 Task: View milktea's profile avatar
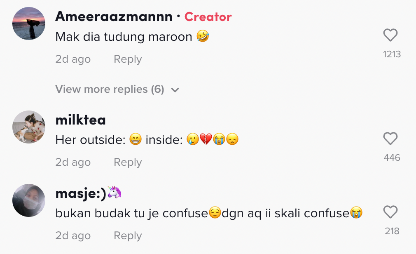point(29,127)
